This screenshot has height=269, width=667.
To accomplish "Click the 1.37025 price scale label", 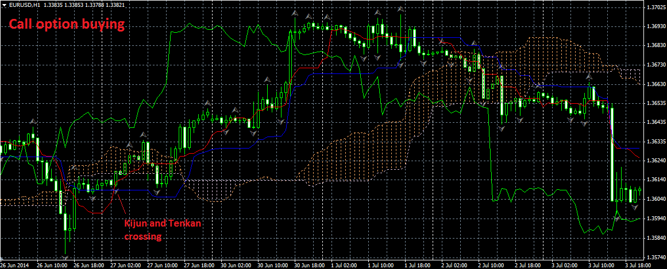I will coord(656,7).
